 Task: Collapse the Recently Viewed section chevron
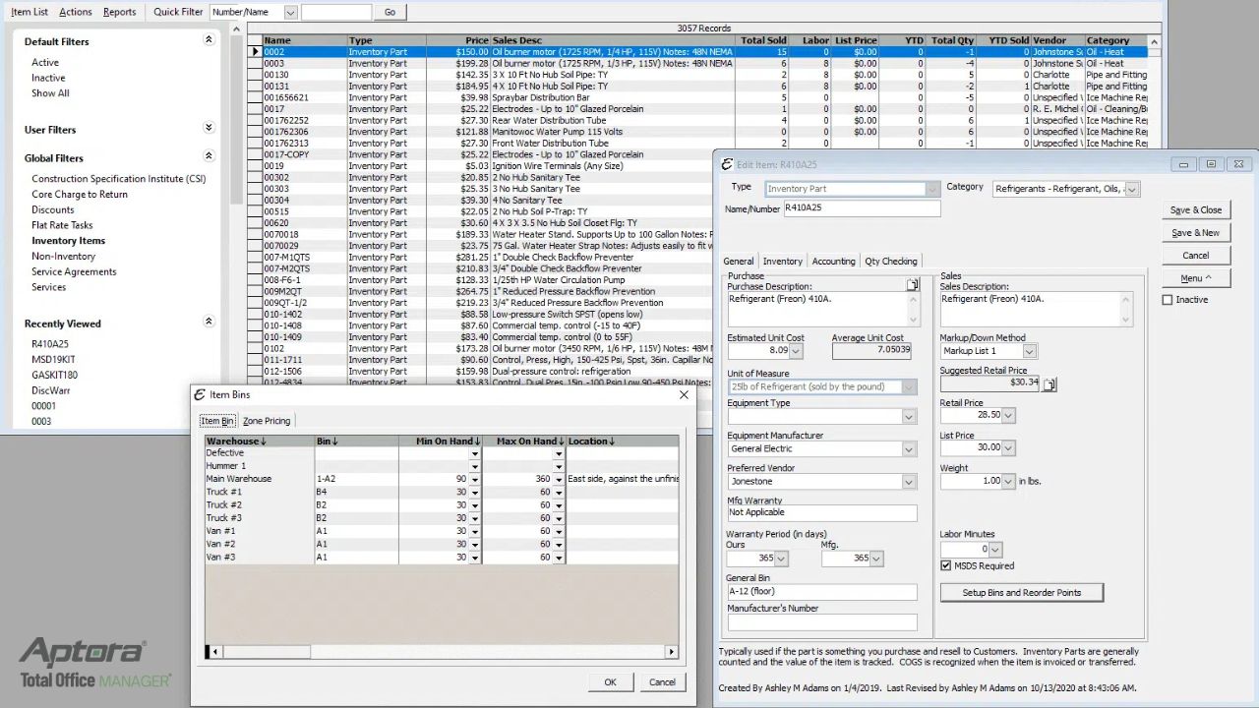coord(209,322)
